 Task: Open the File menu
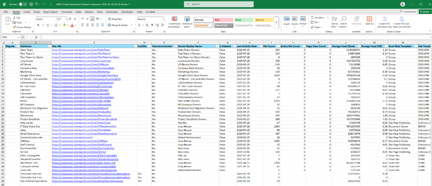point(6,12)
